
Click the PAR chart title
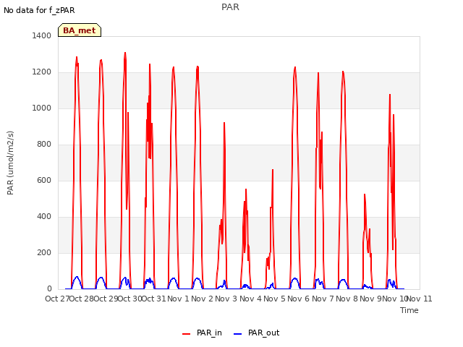(230, 7)
